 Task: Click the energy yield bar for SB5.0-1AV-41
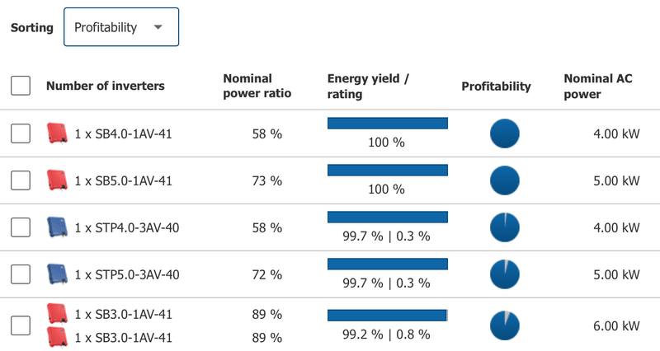pyautogui.click(x=387, y=171)
